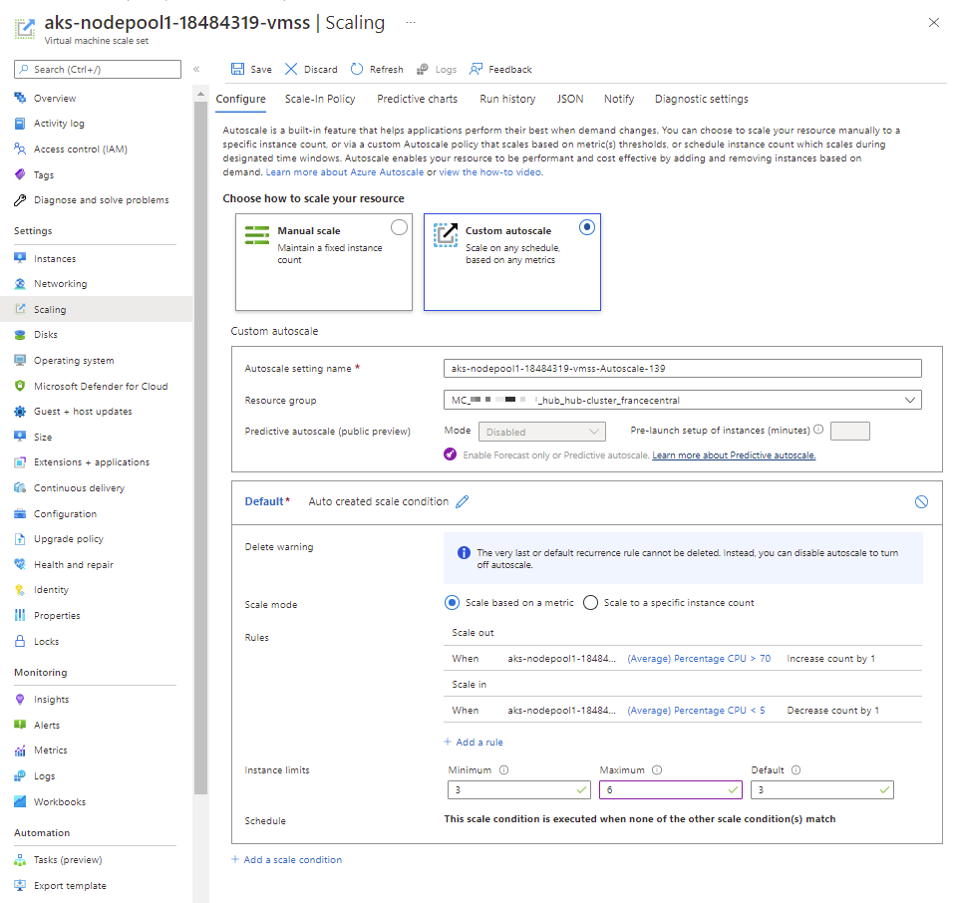
Task: Click the Extensions + applications icon
Action: 20,462
